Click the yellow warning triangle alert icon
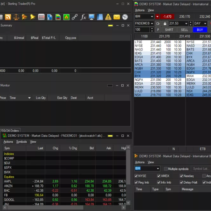211x211 pixels. pyautogui.click(x=108, y=17)
